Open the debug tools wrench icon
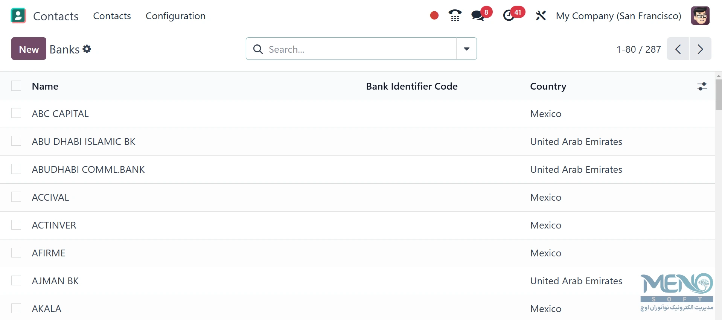Screen dimensions: 722x320 coord(541,15)
